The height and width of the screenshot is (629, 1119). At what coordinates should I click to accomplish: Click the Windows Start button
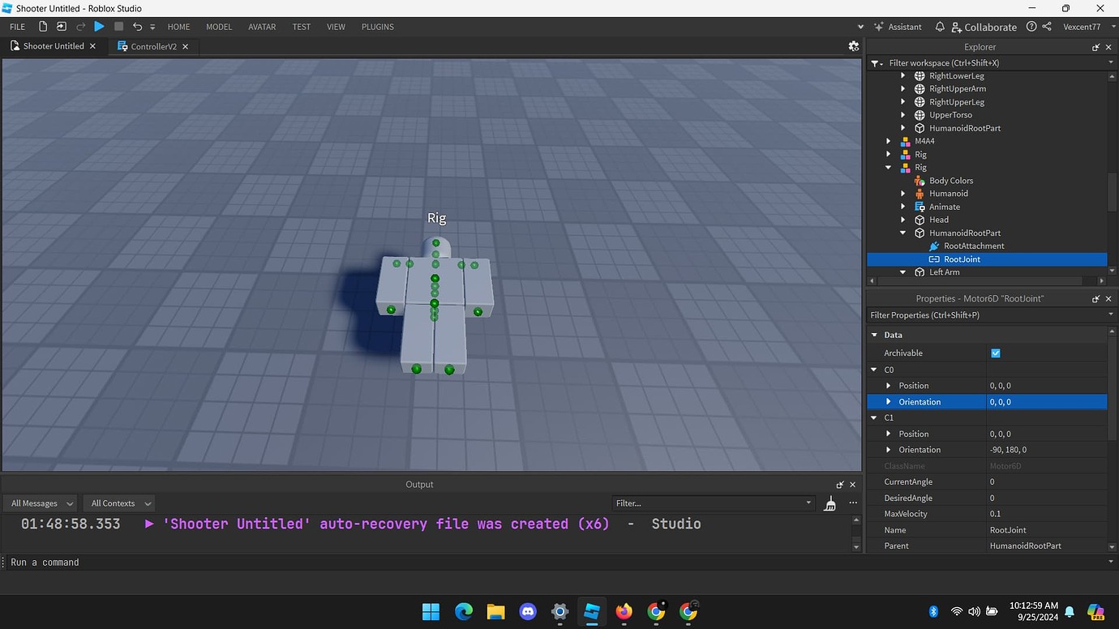[431, 612]
